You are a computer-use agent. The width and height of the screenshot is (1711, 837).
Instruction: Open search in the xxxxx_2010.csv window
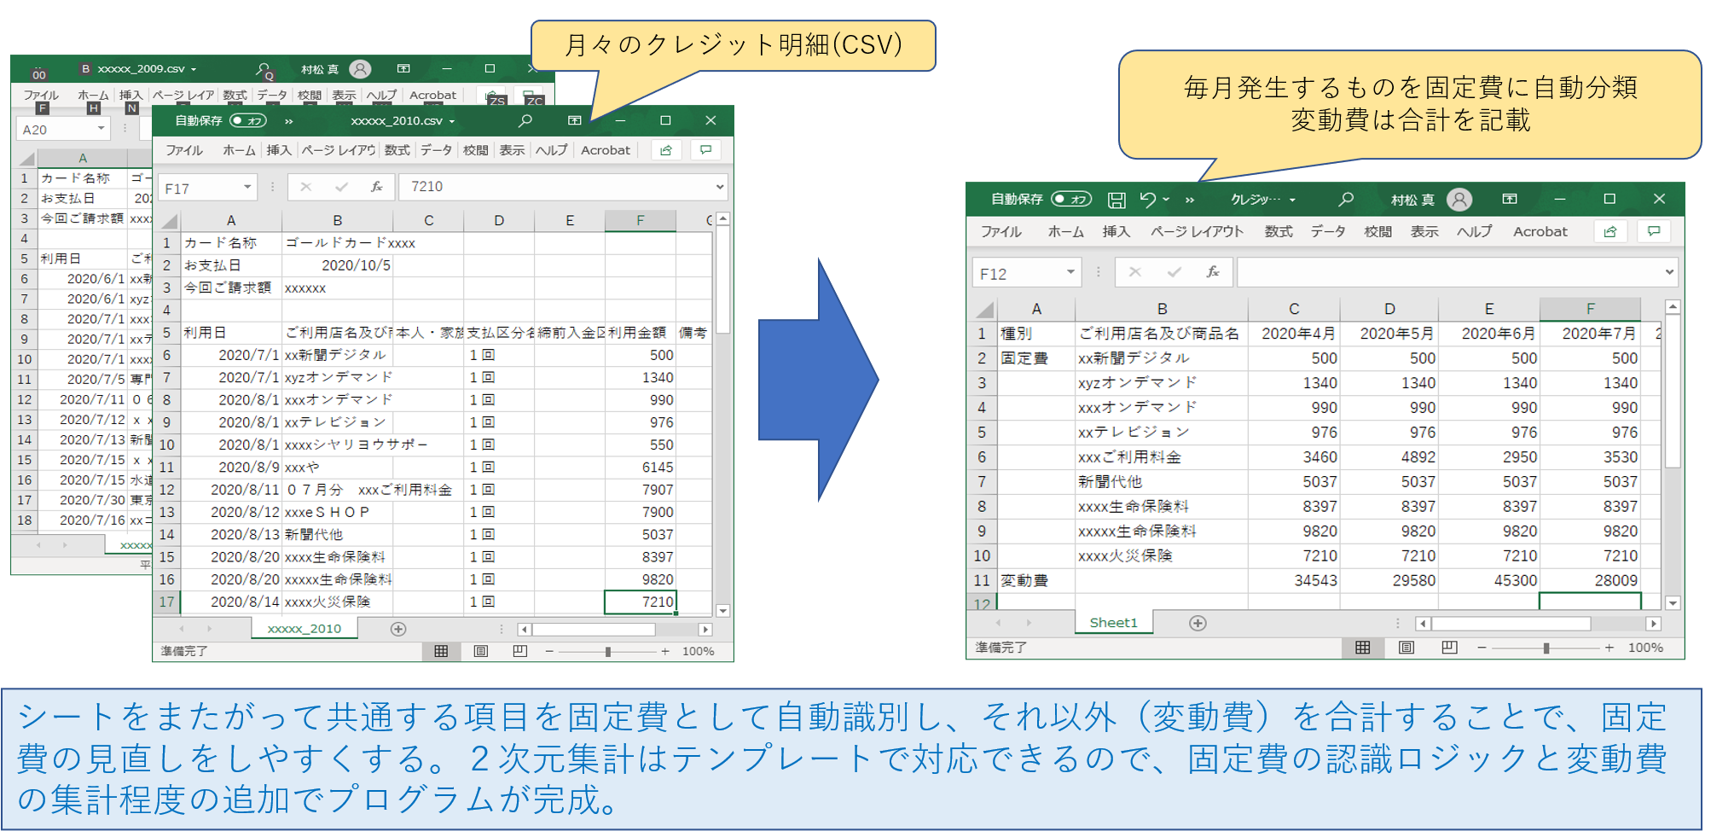click(x=525, y=121)
